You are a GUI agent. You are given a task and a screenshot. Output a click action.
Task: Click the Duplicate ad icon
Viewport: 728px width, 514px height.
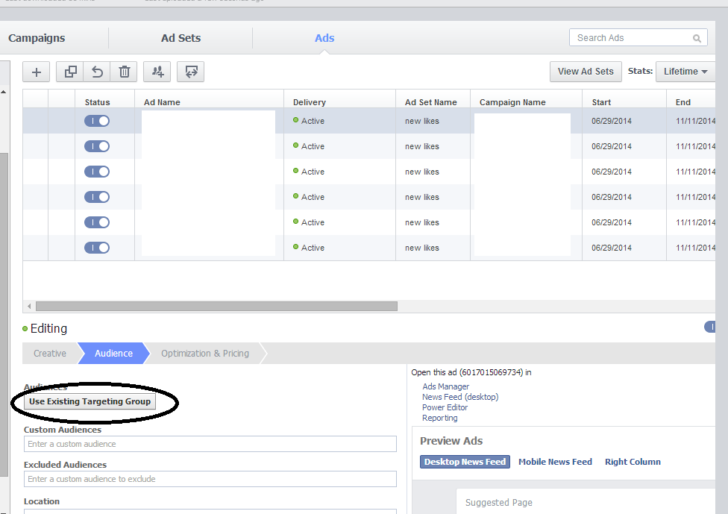70,72
